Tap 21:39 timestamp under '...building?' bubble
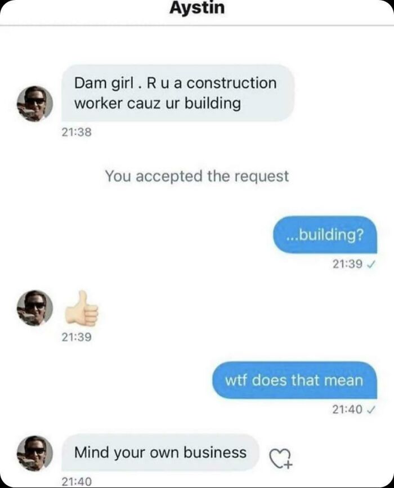The height and width of the screenshot is (488, 394). point(347,264)
